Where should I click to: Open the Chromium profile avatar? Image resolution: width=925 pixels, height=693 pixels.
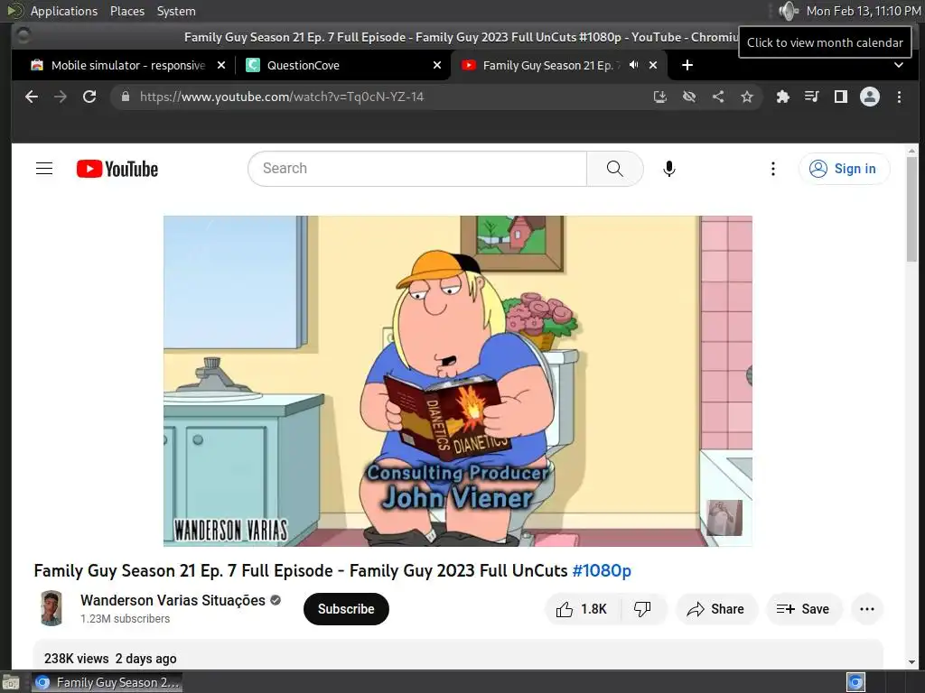click(x=870, y=97)
